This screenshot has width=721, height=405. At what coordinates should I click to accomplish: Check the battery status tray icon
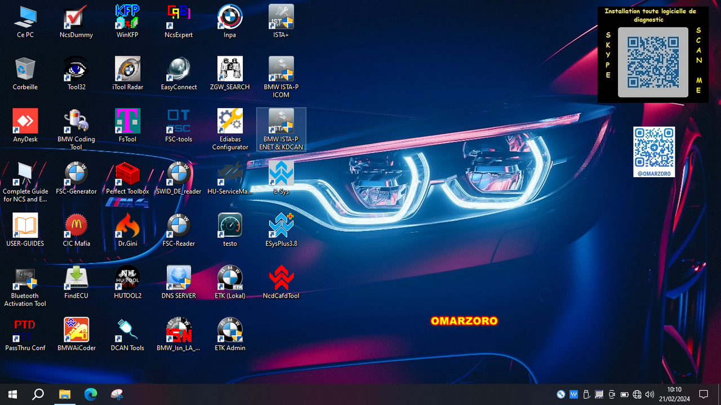click(625, 394)
